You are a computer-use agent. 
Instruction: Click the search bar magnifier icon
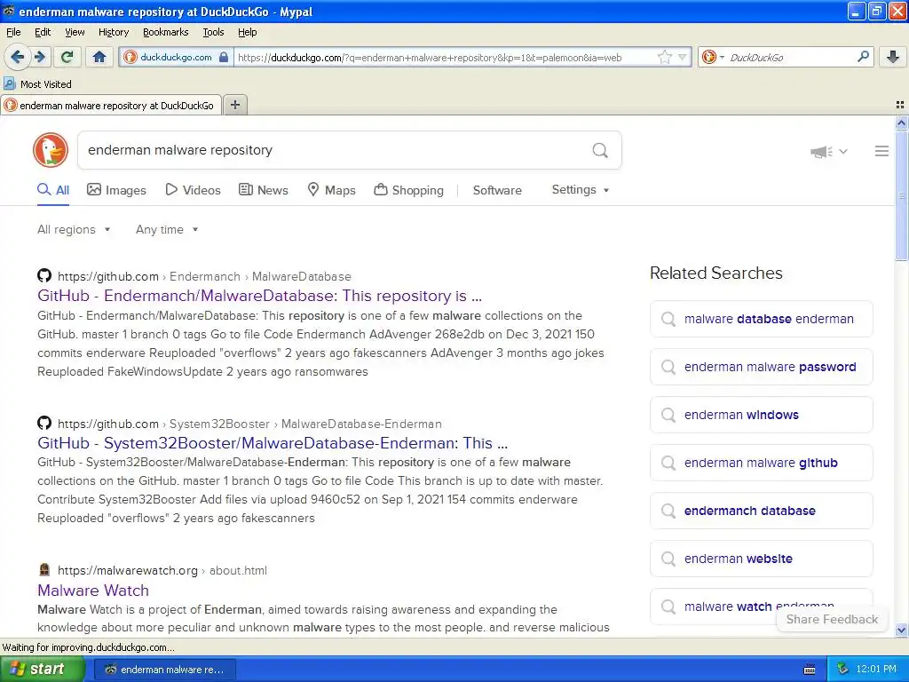[863, 57]
